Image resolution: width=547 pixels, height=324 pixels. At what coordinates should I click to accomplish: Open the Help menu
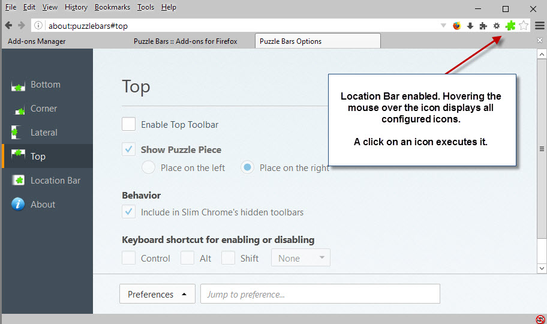[169, 7]
